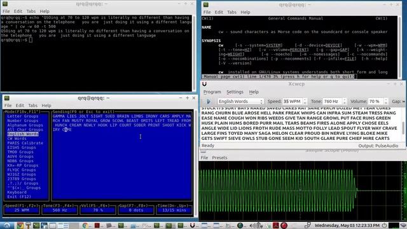Click the top-left terminal scrollbar
Viewport: 407px width, 229px height.
[x=194, y=53]
